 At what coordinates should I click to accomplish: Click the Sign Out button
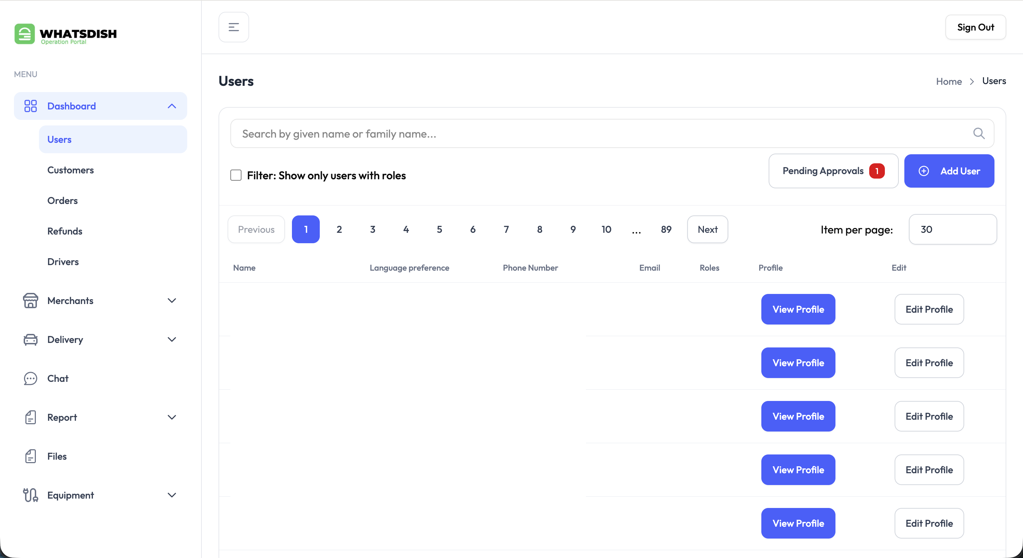point(976,26)
